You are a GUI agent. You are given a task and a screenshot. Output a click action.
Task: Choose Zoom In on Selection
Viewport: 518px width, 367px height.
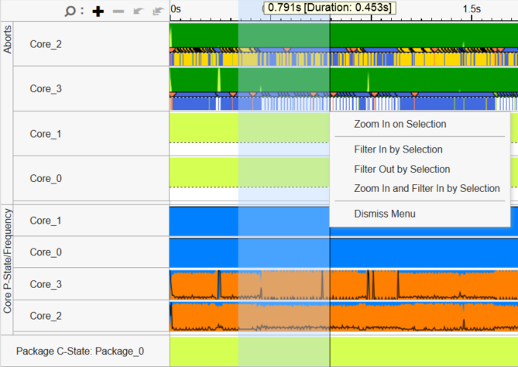pyautogui.click(x=400, y=124)
